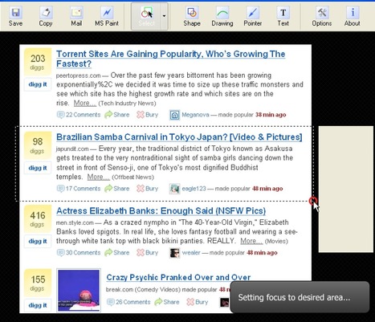Click the Crazy Psychic video thumbnail
This screenshot has height=322, width=375.
pos(79,290)
